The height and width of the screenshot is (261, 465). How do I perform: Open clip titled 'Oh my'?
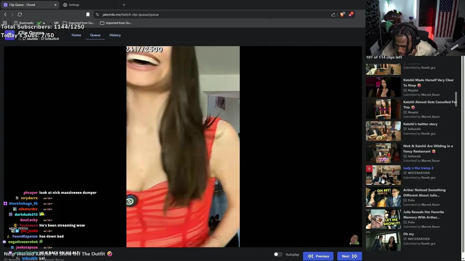pos(408,234)
